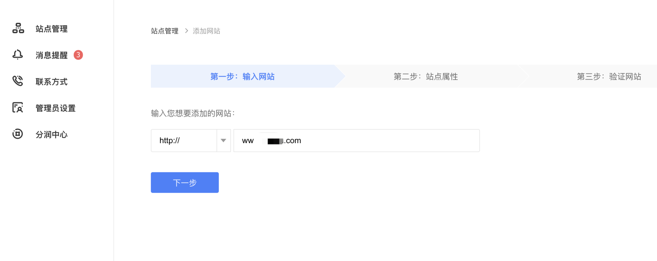Viewport: 657px width, 261px height.
Task: Open 站点管理 in the sidebar menu
Action: (x=51, y=29)
